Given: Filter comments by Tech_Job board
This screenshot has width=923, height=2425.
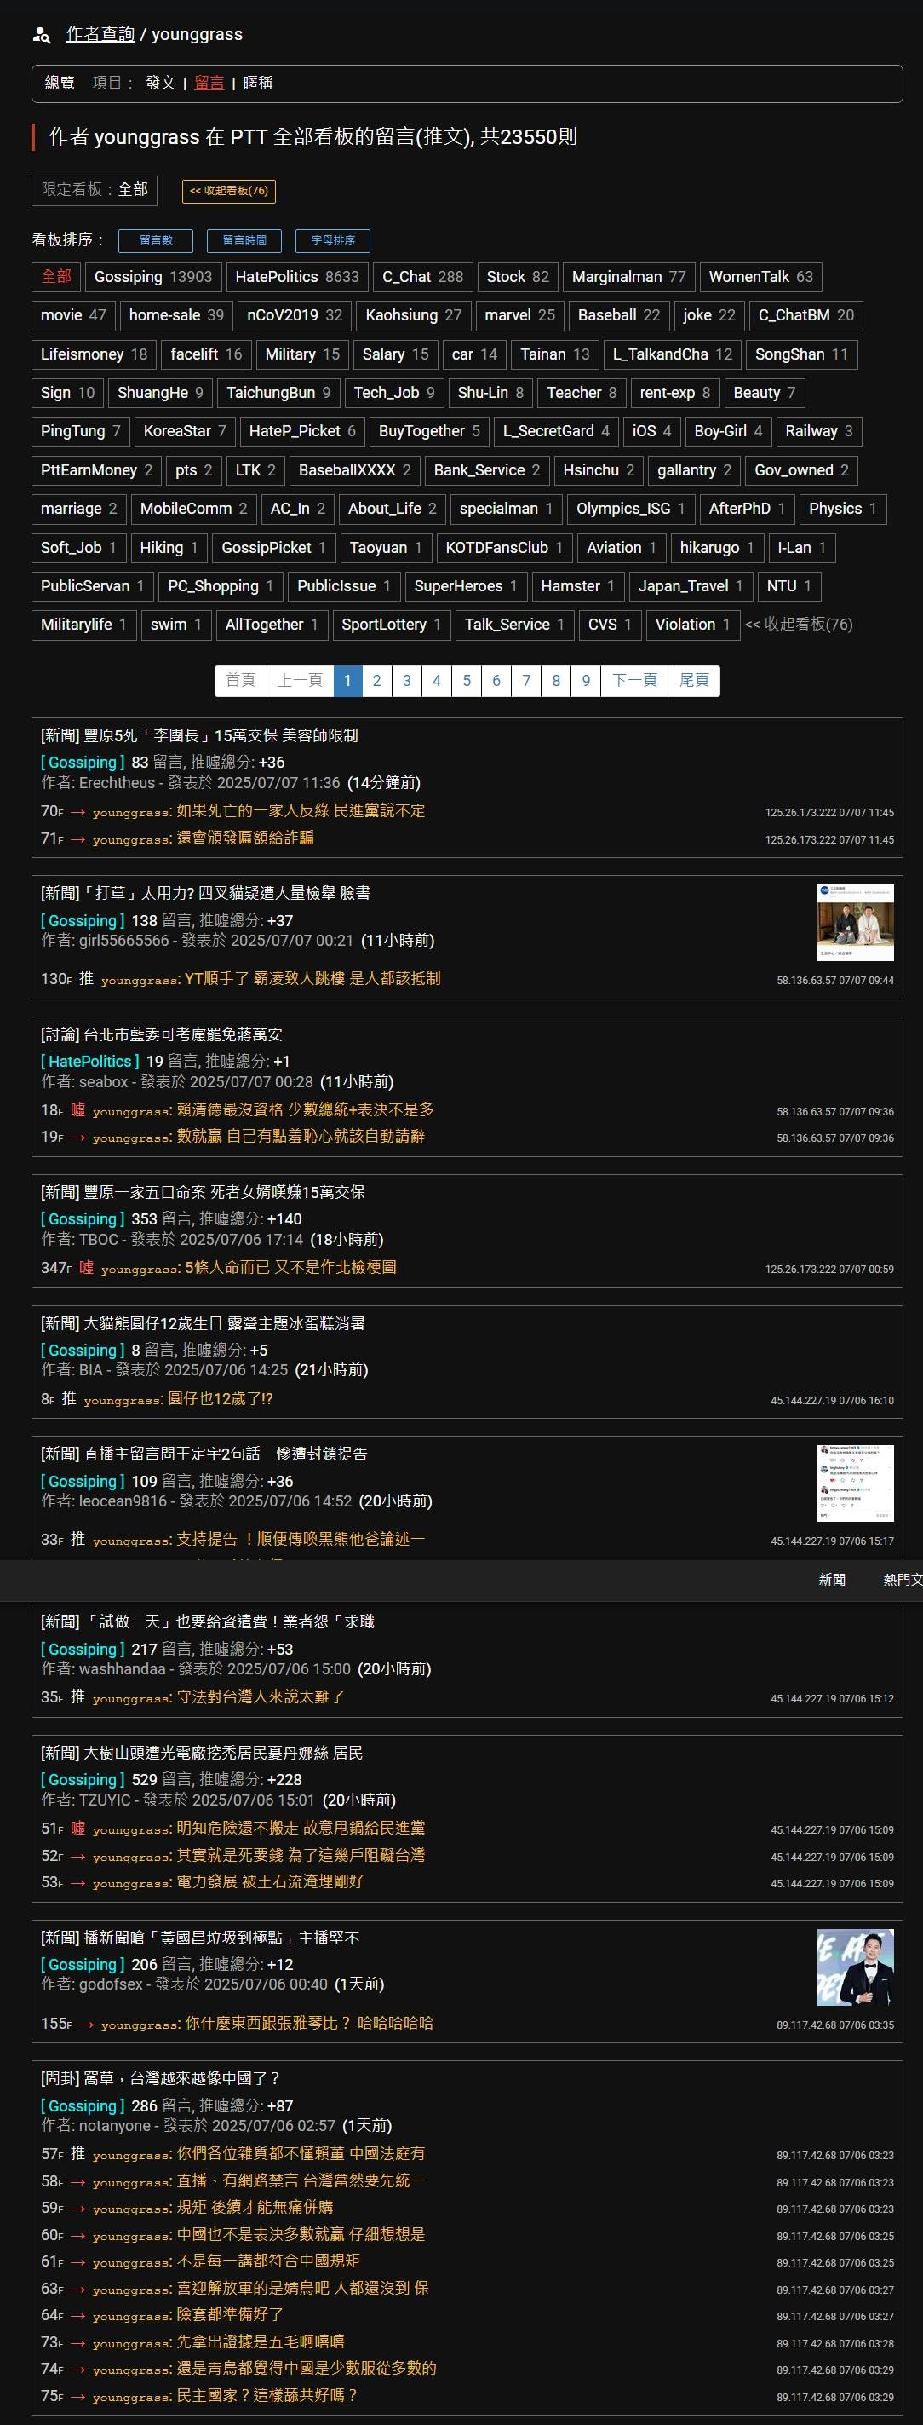Looking at the screenshot, I should (x=394, y=393).
